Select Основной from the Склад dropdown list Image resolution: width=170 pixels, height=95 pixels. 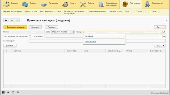(104, 36)
